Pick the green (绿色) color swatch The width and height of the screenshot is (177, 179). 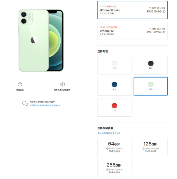click(x=150, y=85)
